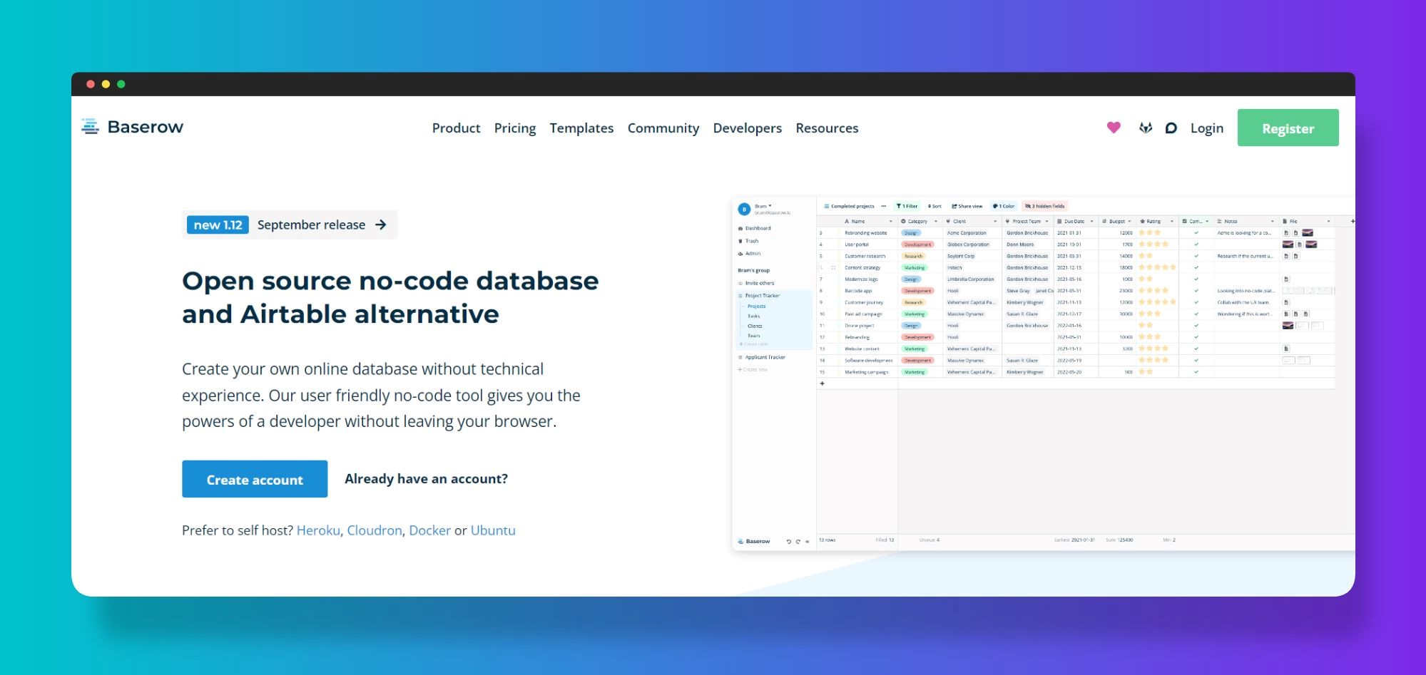1426x675 pixels.
Task: Open the Name column dropdown arrow
Action: click(x=891, y=221)
